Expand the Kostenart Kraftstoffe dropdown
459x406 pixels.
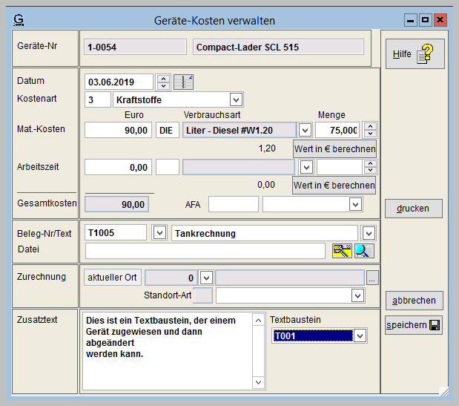(236, 99)
